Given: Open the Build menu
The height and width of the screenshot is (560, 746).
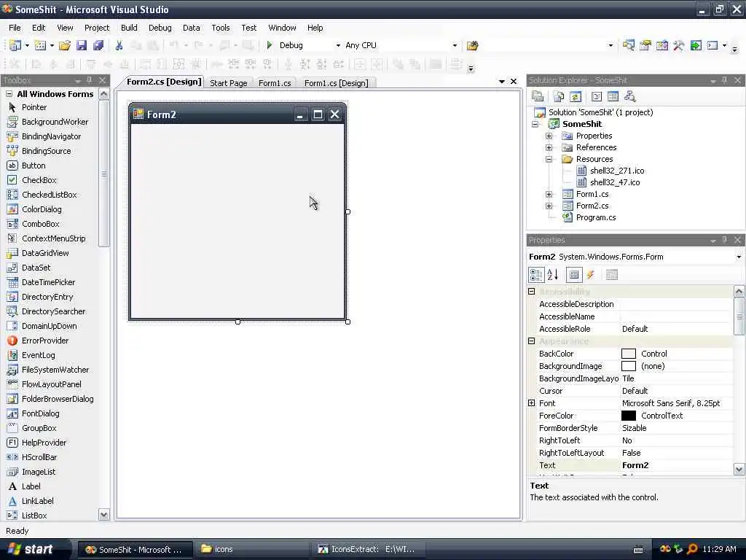Looking at the screenshot, I should 129,28.
